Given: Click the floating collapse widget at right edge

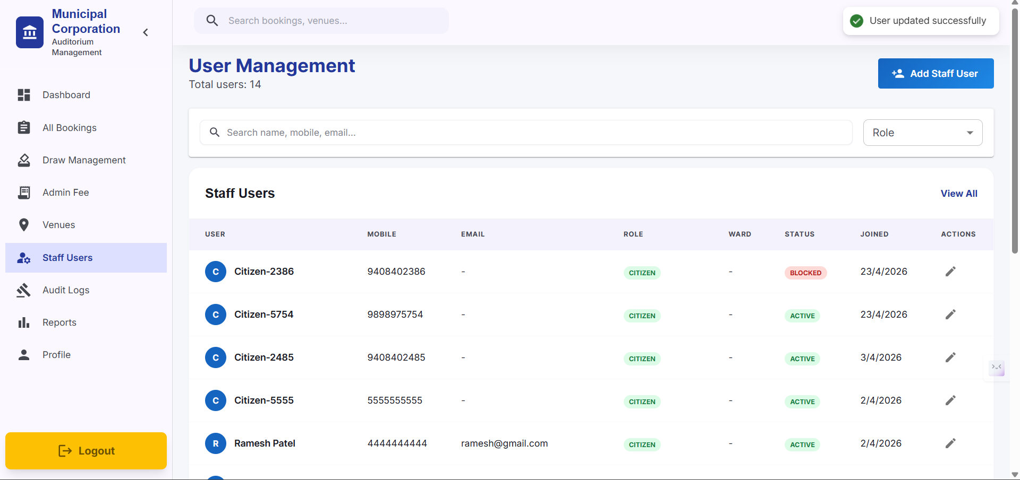Looking at the screenshot, I should pos(997,367).
